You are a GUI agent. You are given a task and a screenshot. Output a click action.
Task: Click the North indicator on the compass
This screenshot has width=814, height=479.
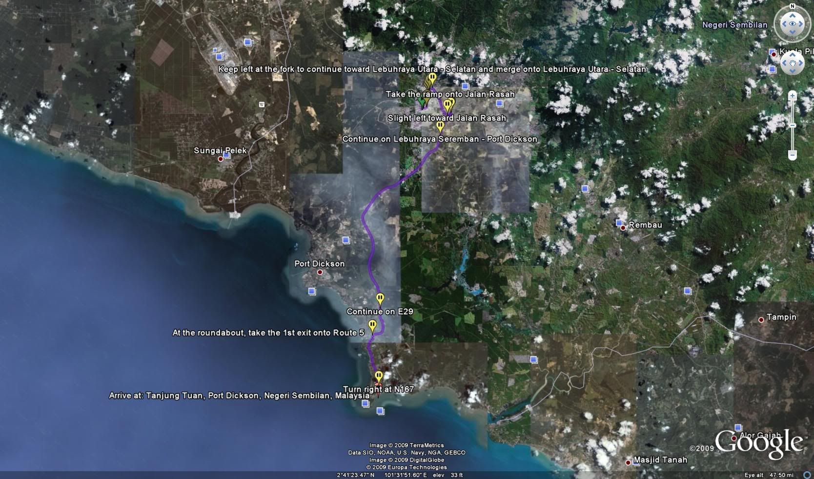(x=792, y=6)
